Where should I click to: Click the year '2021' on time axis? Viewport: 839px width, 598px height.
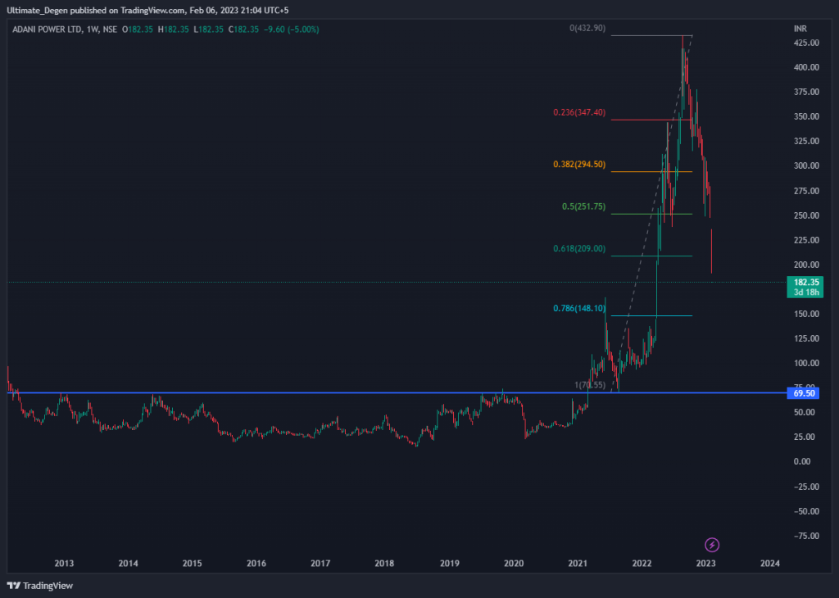pos(578,564)
